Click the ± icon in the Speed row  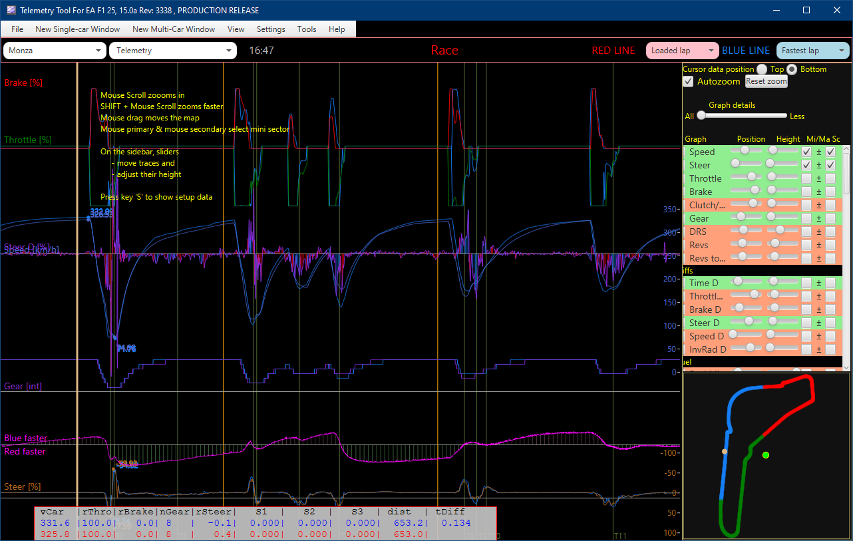[x=819, y=152]
